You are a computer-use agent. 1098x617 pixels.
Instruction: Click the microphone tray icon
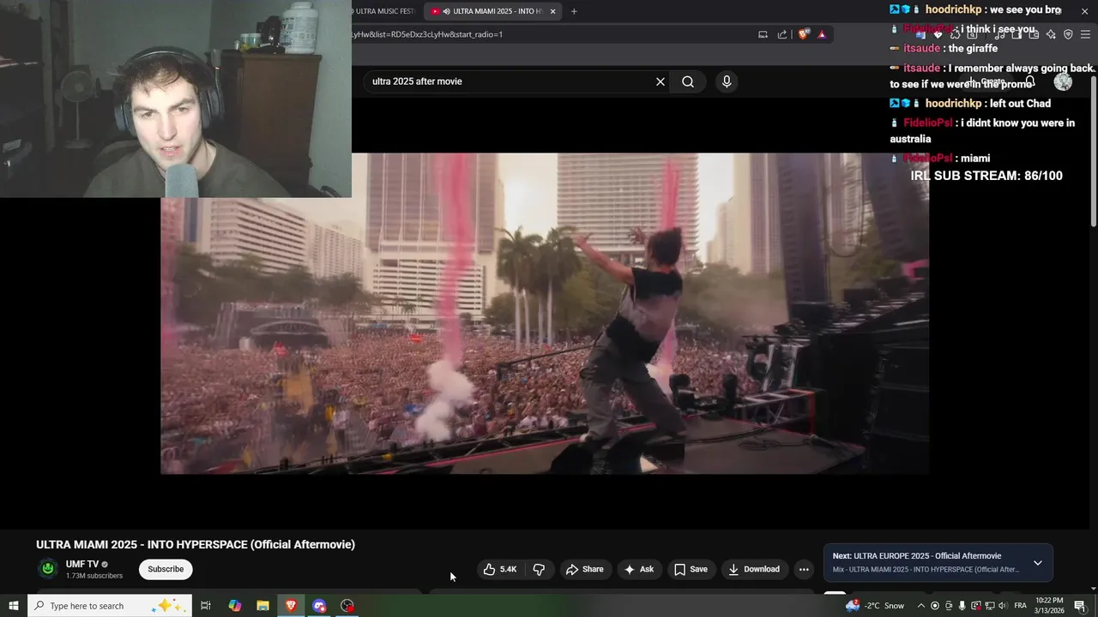962,606
